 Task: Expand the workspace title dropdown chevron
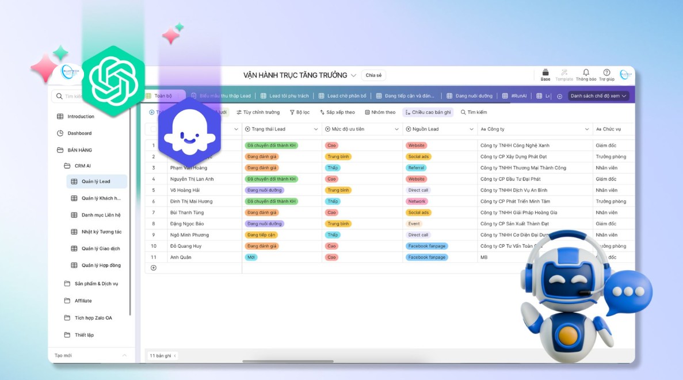(354, 75)
